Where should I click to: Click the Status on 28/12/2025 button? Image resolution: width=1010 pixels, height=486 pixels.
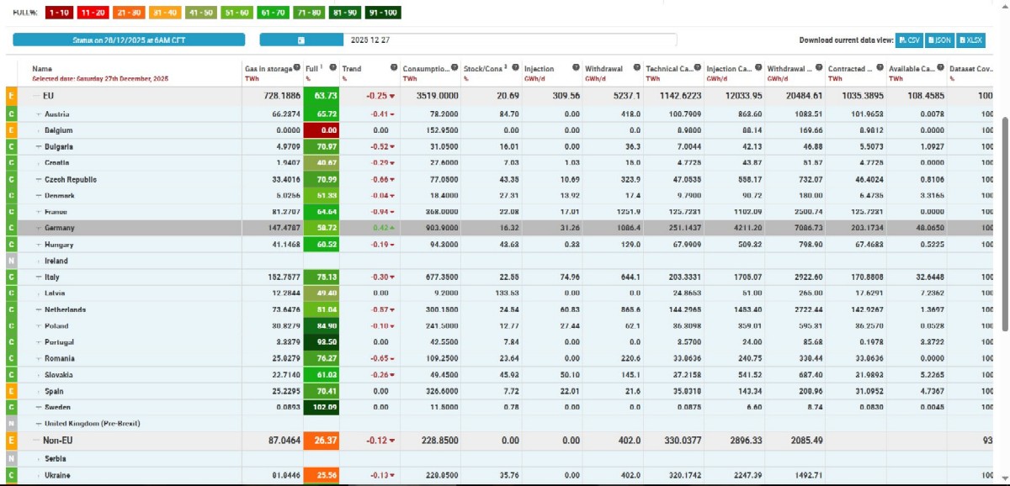[129, 40]
